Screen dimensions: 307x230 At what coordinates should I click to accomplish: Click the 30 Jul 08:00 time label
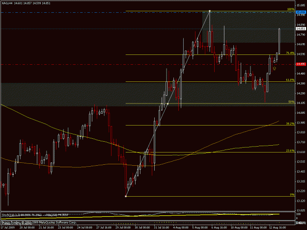coord(142,228)
